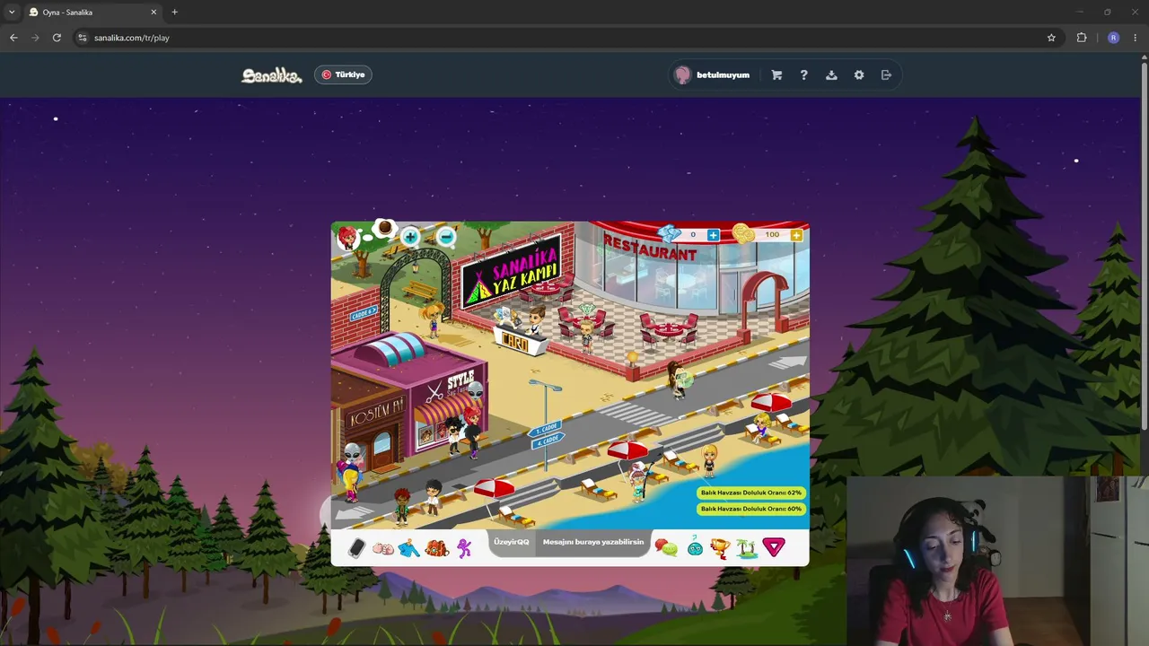This screenshot has width=1149, height=646.
Task: Open the shopping cart icon
Action: coord(776,75)
